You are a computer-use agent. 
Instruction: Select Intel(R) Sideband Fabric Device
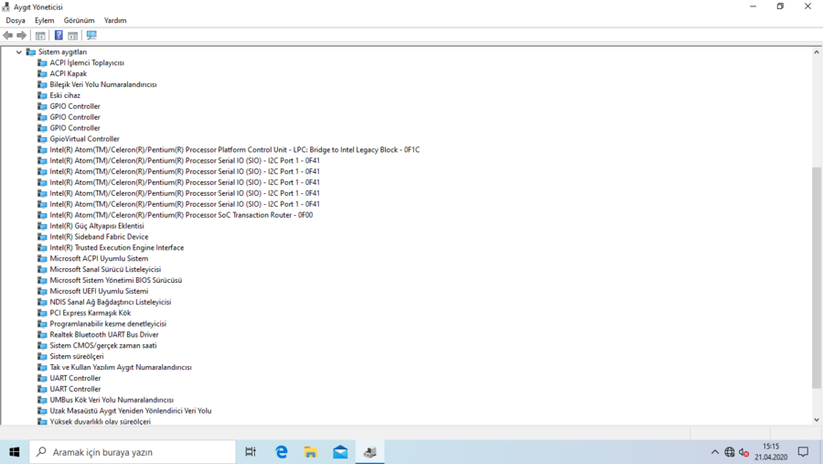[x=99, y=236]
